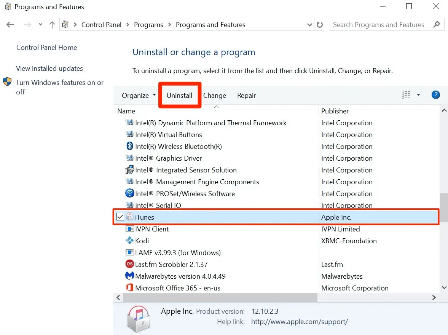448x335 pixels.
Task: Click the Microsoft Office 365 icon
Action: (x=129, y=288)
